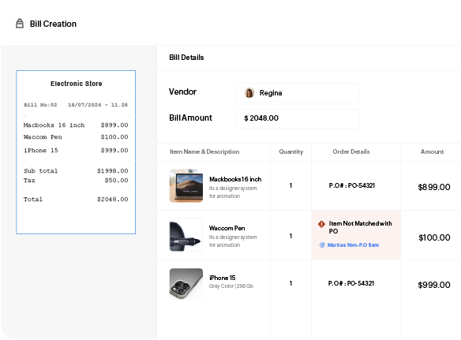This screenshot has height=340, width=461.
Task: Click the P.O number in iPhone 15 row
Action: point(351,283)
